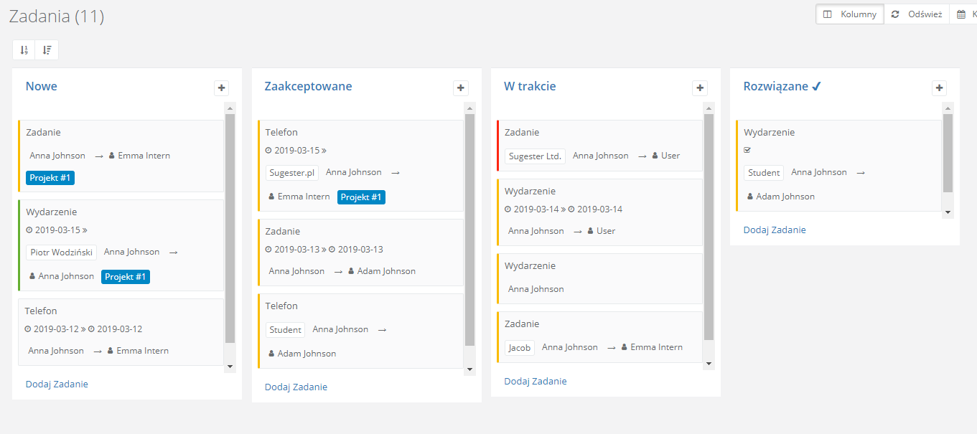Open Dodaj Zadanie in W trakcie column
977x434 pixels.
pyautogui.click(x=535, y=381)
